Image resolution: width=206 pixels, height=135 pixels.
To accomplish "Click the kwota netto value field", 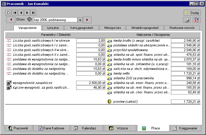I will pos(185,74).
